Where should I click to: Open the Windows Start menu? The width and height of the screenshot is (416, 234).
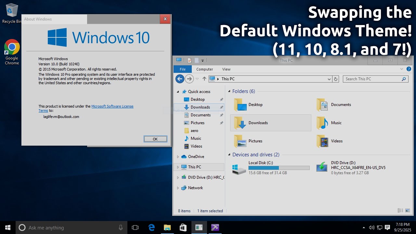coord(8,227)
